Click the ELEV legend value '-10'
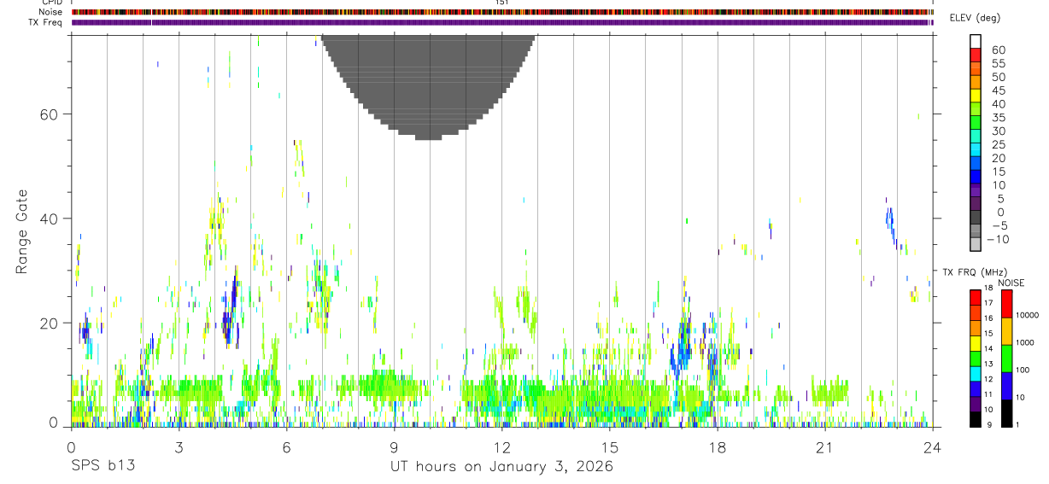 pos(996,239)
